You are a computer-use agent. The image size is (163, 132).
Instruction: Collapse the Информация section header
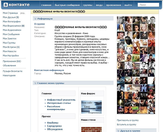pyautogui.click(x=45, y=19)
